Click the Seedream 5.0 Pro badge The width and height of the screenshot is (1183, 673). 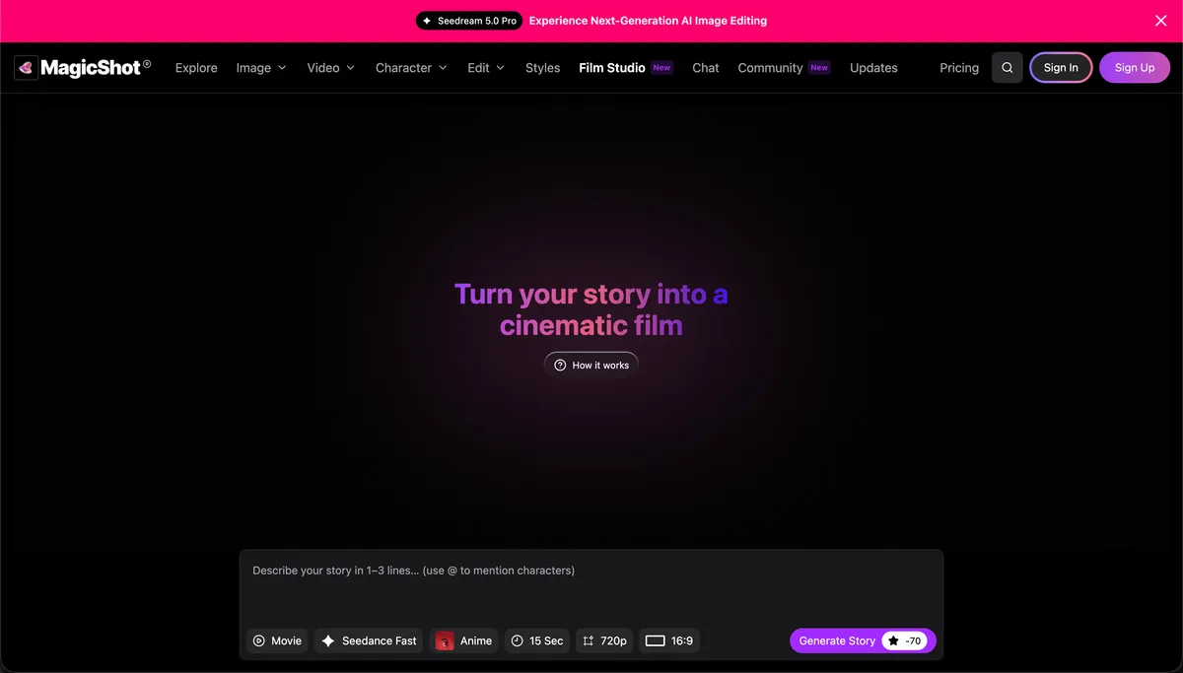click(x=469, y=21)
